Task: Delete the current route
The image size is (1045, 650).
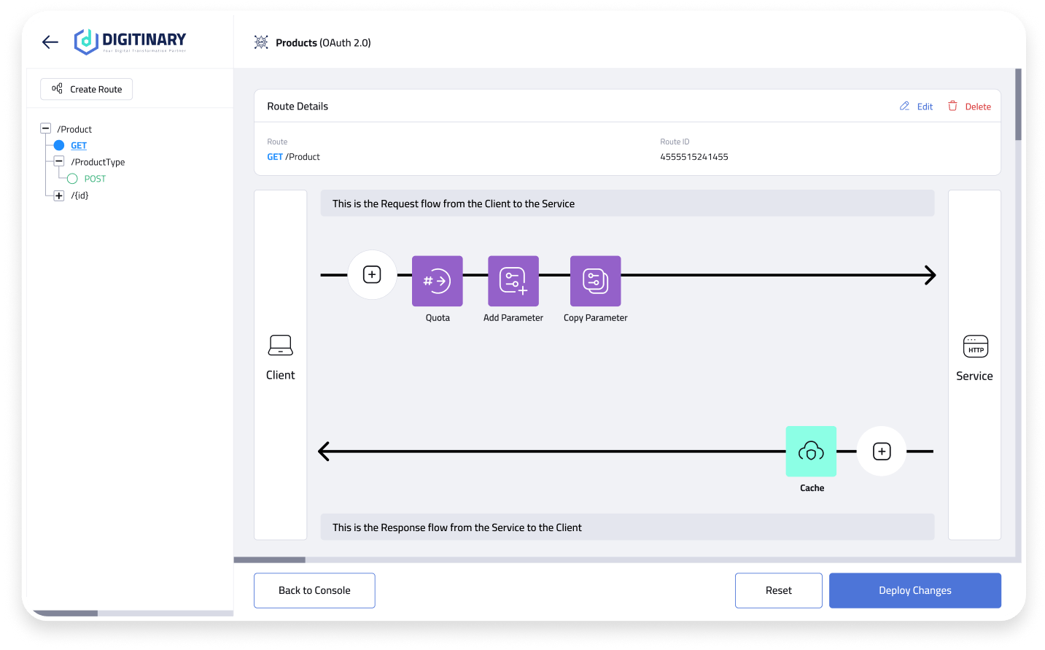Action: click(x=969, y=107)
